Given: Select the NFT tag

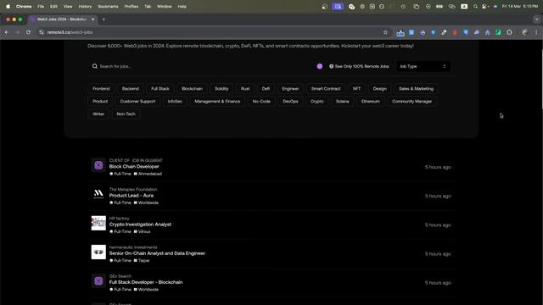Looking at the screenshot, I should coord(356,89).
